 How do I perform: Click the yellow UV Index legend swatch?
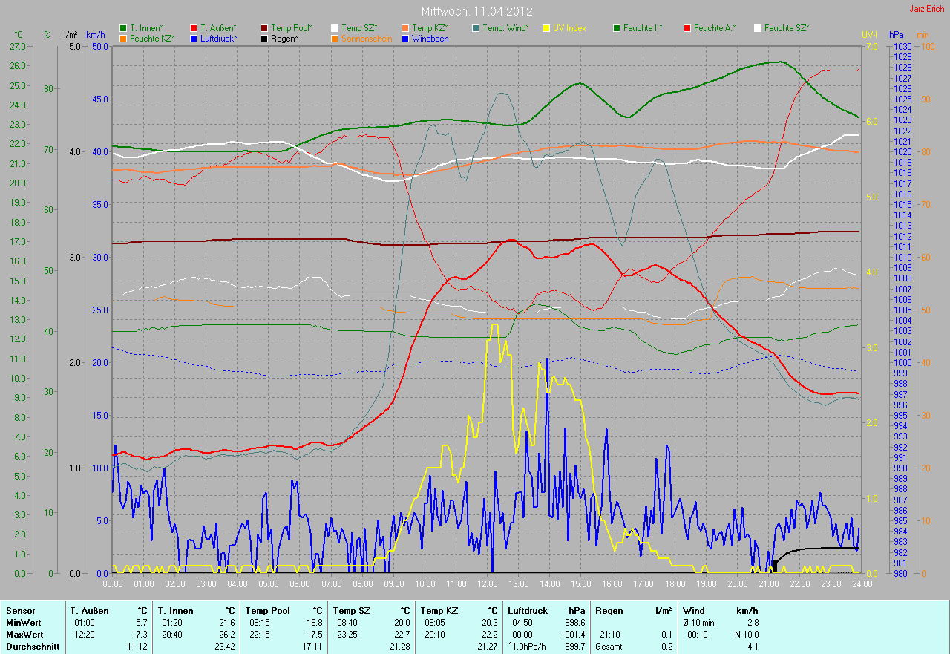pyautogui.click(x=546, y=28)
